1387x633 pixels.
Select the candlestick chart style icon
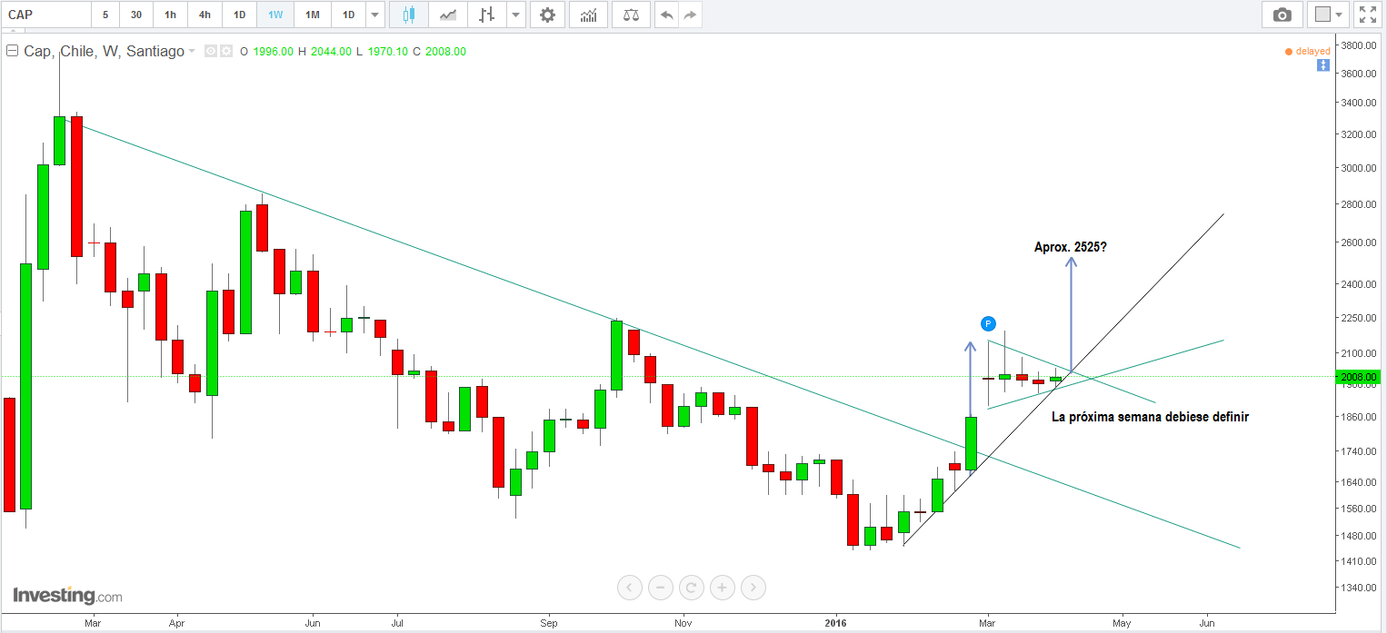(408, 15)
